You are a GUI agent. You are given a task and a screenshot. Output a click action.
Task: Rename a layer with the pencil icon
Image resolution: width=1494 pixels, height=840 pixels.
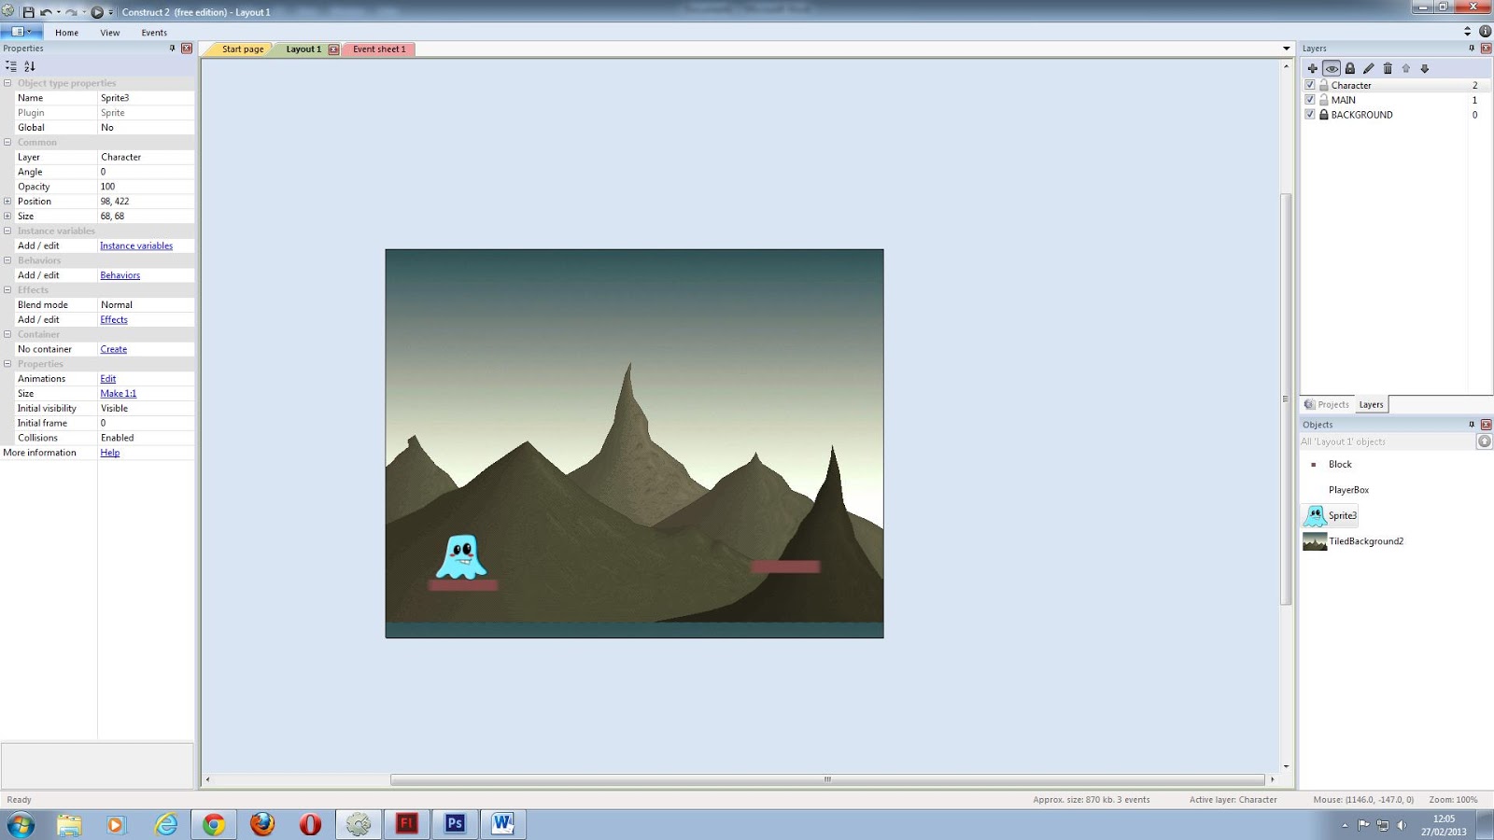click(x=1369, y=68)
